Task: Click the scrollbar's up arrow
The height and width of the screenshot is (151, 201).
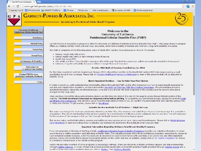Action: point(194,14)
